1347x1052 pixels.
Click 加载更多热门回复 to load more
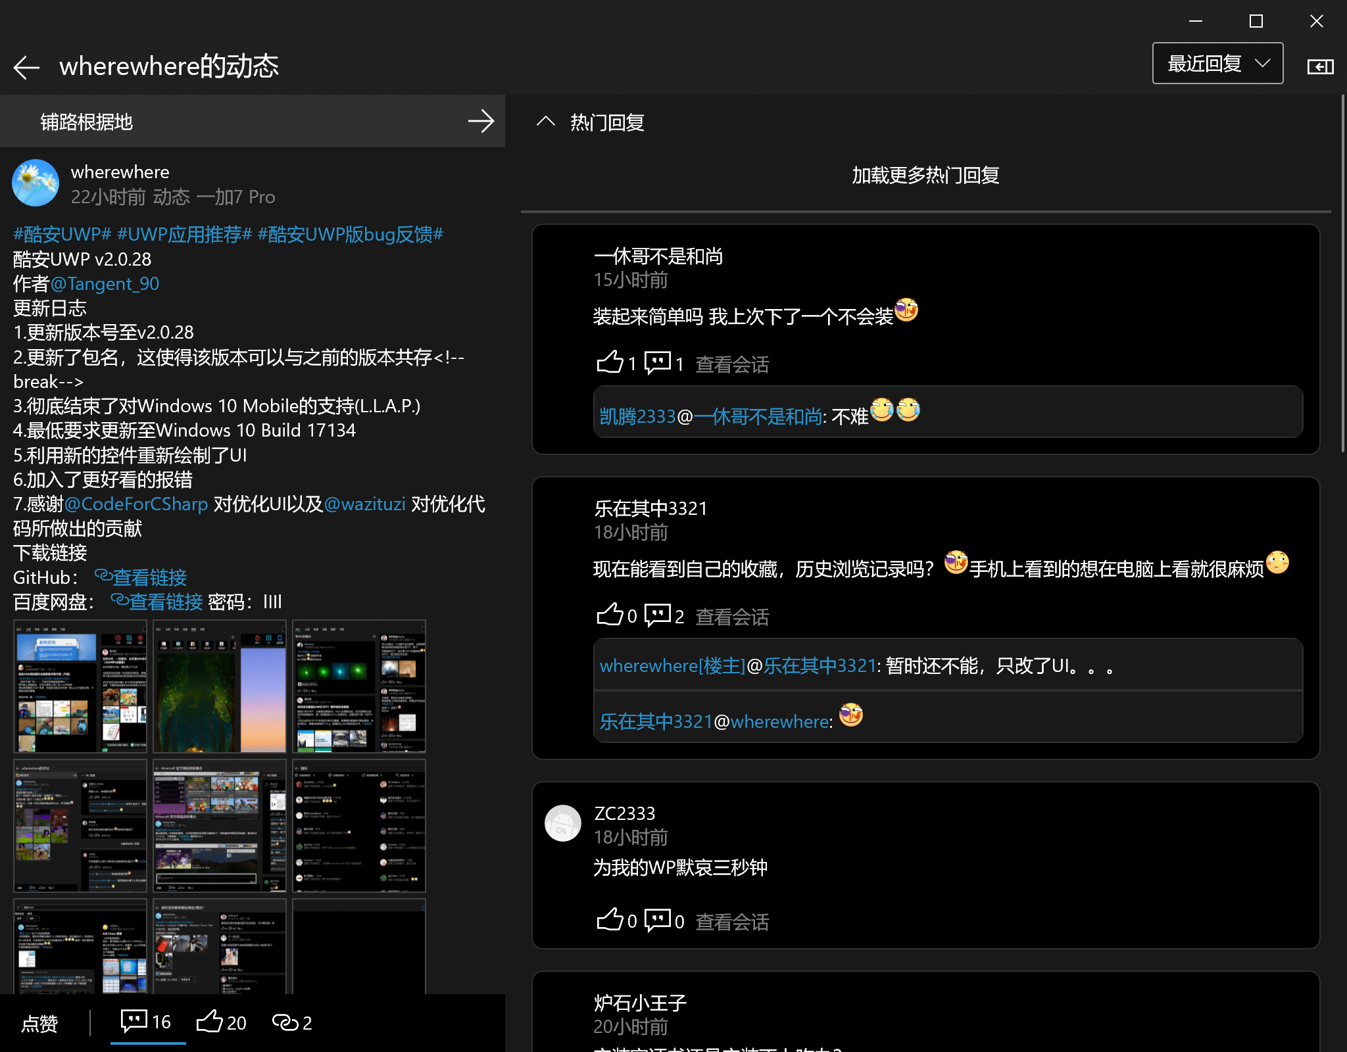coord(925,176)
